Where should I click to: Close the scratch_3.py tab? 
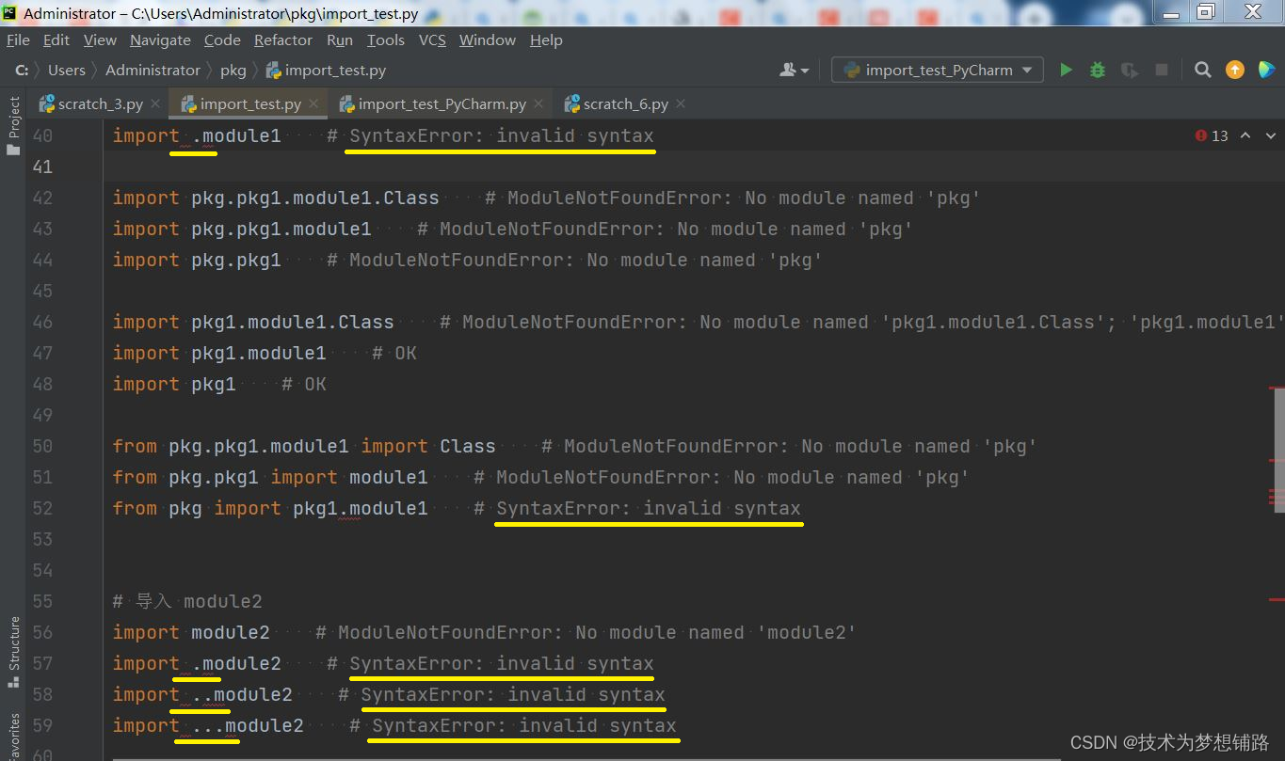point(155,104)
